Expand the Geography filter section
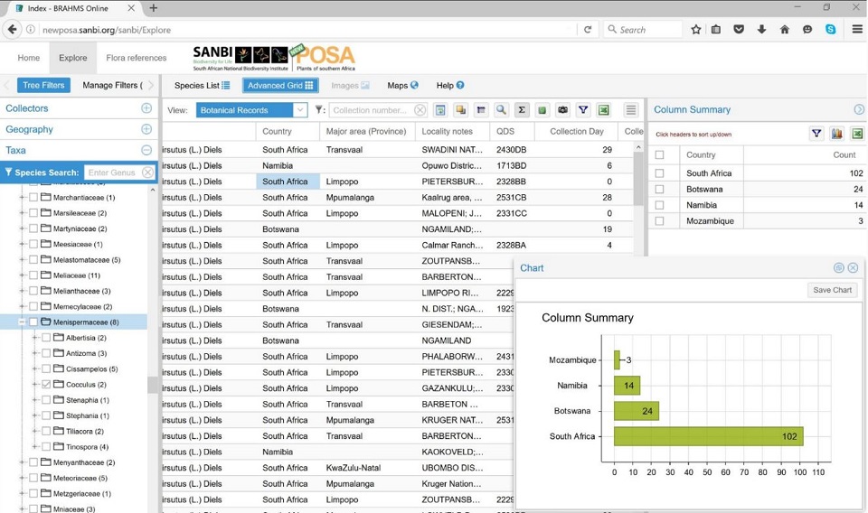The image size is (868, 513). 146,129
